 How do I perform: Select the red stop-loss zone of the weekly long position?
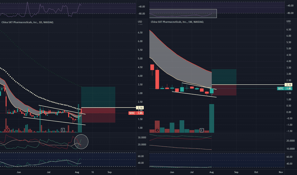point(224,90)
